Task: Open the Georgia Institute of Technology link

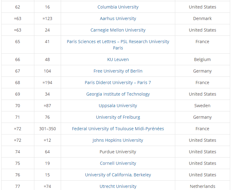Action: pos(118,94)
